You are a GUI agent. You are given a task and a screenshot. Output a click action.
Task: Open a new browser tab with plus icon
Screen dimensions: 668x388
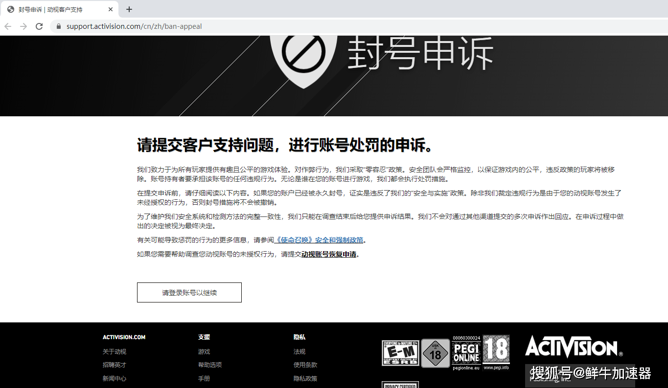129,9
